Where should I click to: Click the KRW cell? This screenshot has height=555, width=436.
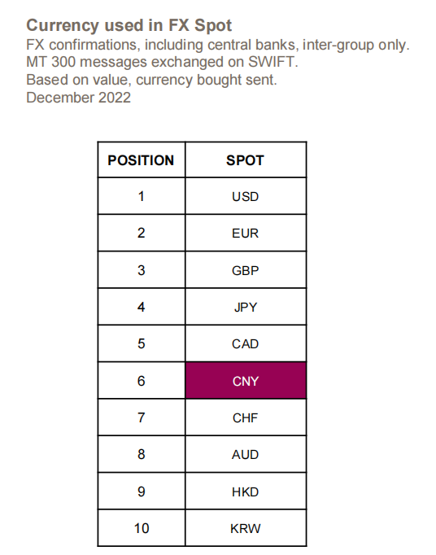(246, 528)
